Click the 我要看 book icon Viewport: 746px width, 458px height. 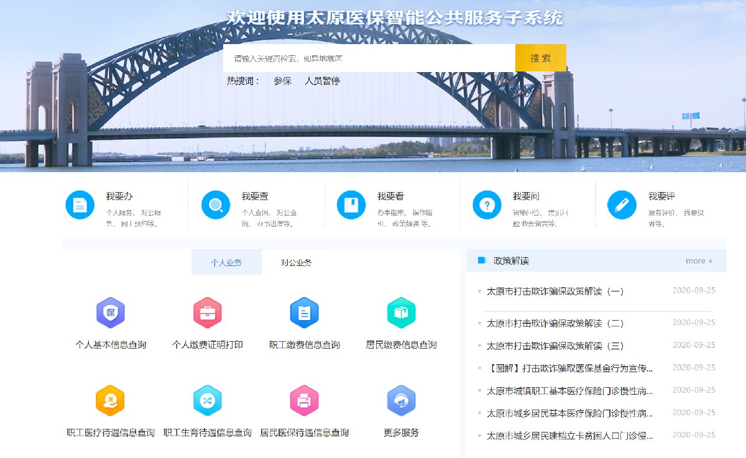tap(351, 205)
